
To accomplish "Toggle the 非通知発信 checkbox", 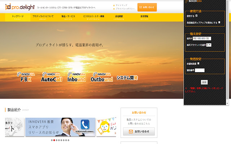I will coord(199,63).
